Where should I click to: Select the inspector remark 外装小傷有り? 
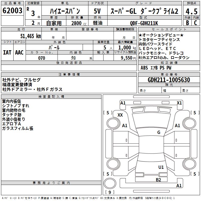(14, 119)
